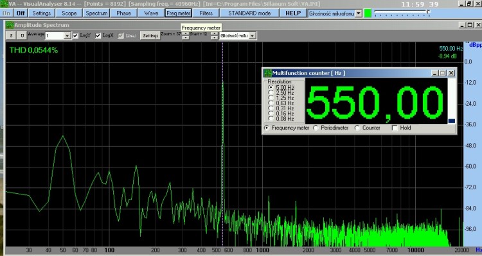Select the Frequency meter mode radio
The image size is (482, 256).
pos(267,128)
